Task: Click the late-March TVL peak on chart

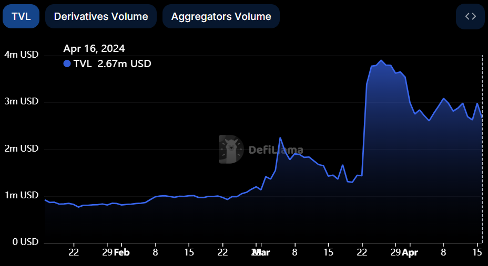Action: click(x=381, y=60)
